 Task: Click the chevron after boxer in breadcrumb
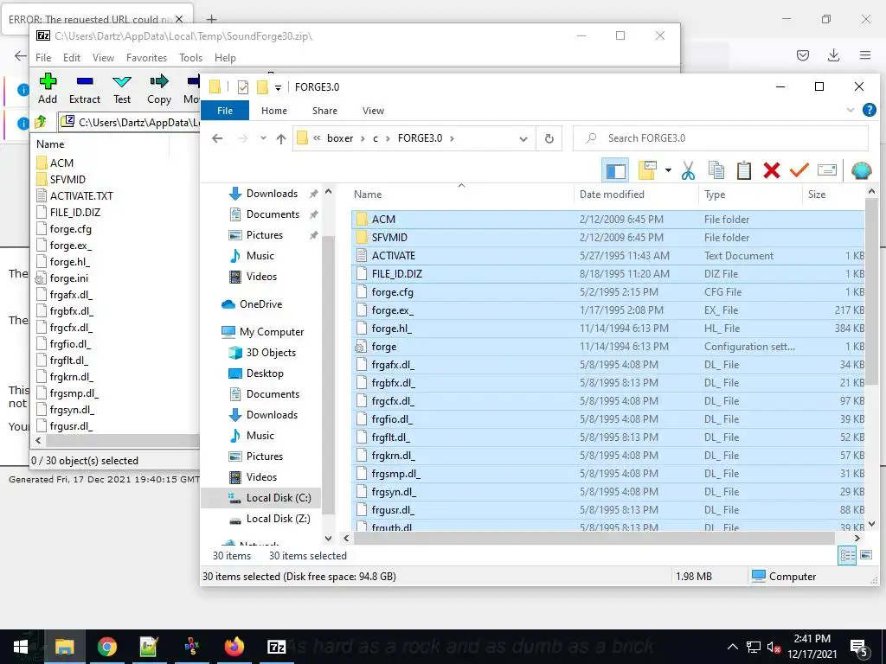[362, 138]
